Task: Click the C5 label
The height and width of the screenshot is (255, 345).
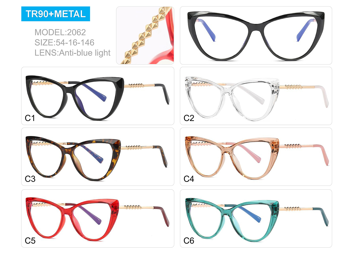Action: pos(30,241)
